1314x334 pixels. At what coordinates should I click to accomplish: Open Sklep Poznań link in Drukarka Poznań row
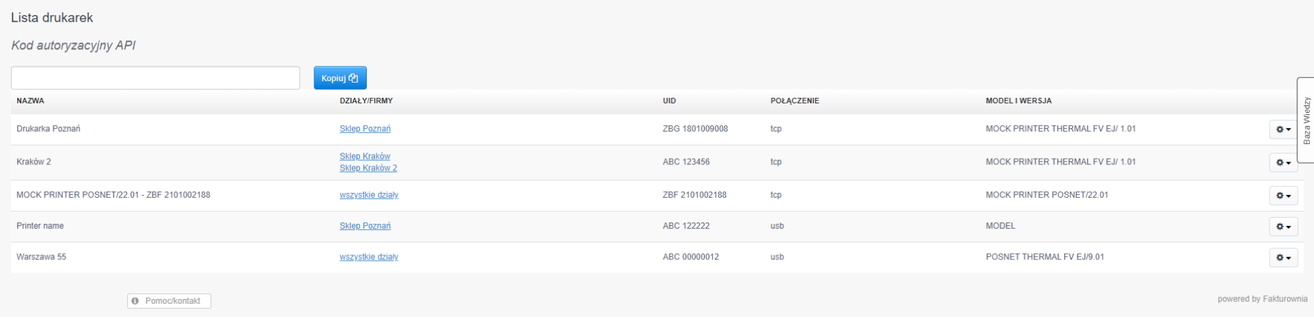point(365,129)
